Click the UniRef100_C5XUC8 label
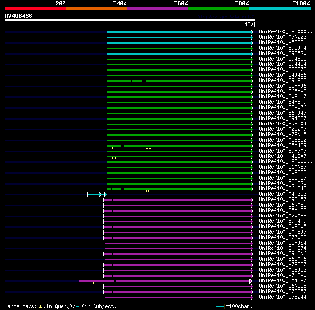The width and height of the screenshot is (315, 310). coord(283,211)
